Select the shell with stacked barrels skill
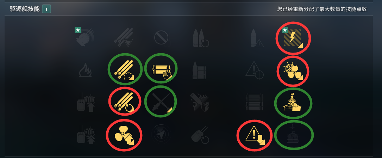The image size is (382, 158). coord(199,70)
